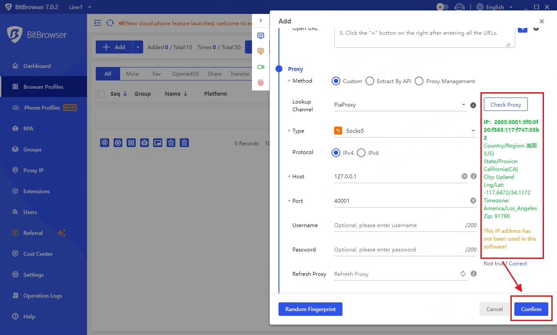Click the refresh icon in top toolbar
This screenshot has height=335, width=557.
(x=110, y=23)
